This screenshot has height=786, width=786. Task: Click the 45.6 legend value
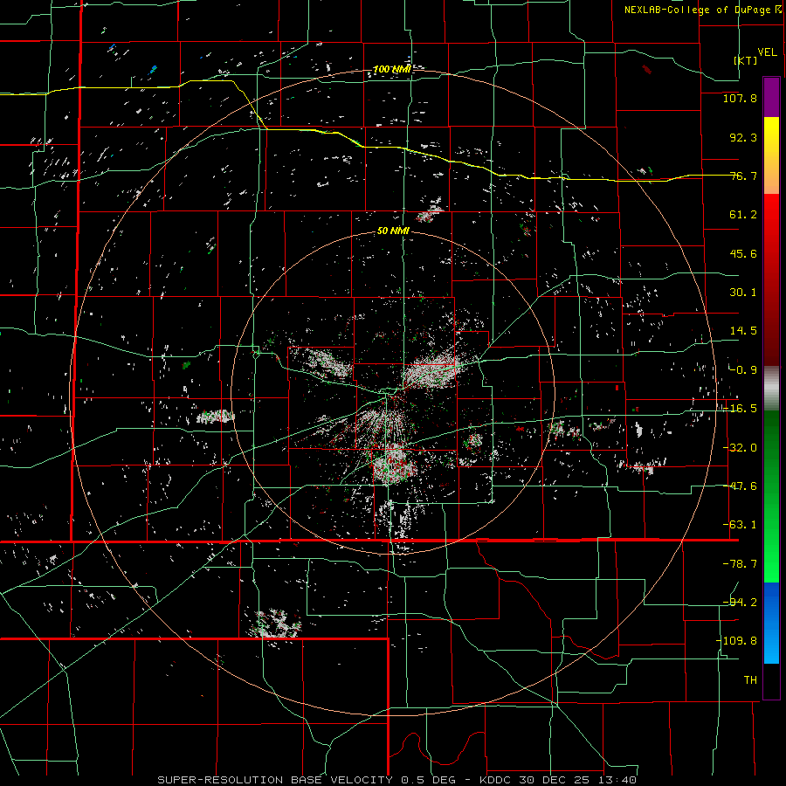coord(743,253)
